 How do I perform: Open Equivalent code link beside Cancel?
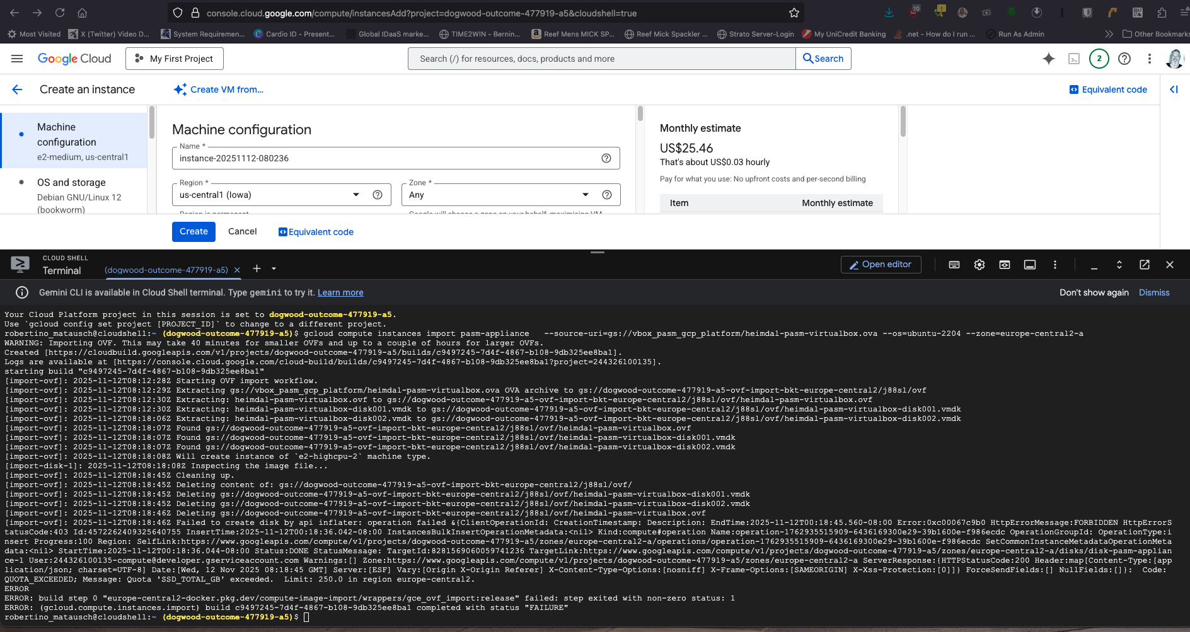click(x=316, y=232)
